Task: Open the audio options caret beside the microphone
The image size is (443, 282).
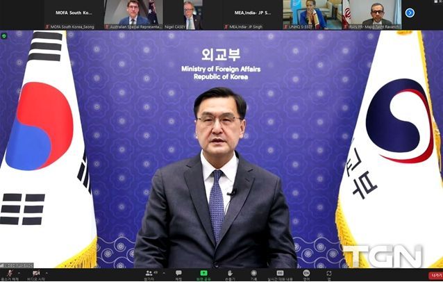Action: pyautogui.click(x=19, y=273)
